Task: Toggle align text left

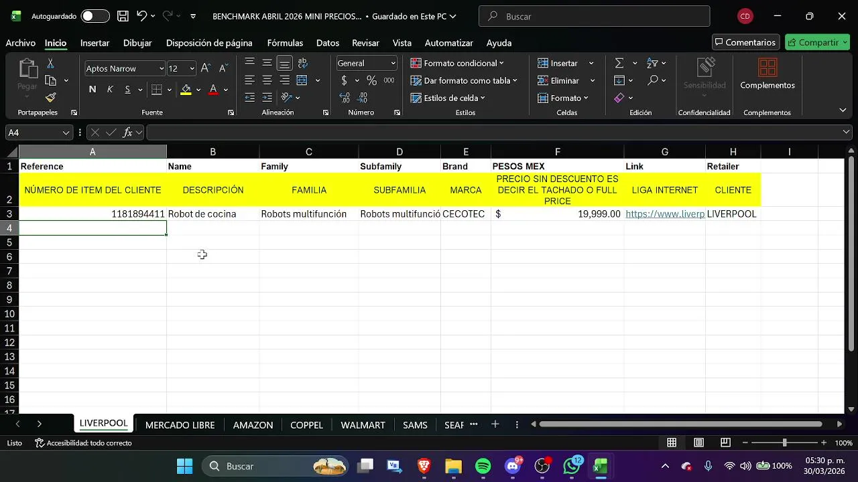Action: (x=249, y=80)
